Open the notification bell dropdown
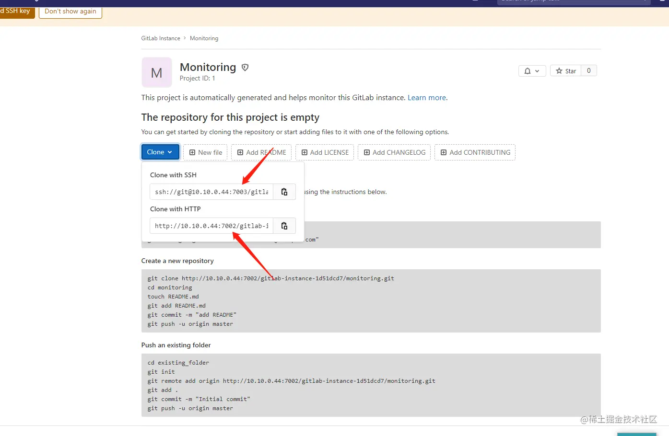The width and height of the screenshot is (669, 436). tap(532, 71)
